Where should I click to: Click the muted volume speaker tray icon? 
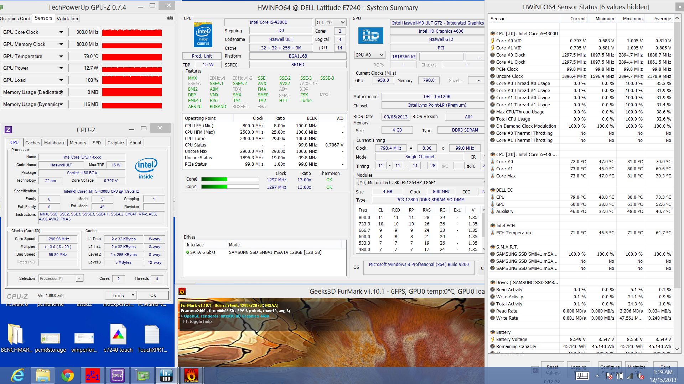click(x=641, y=376)
